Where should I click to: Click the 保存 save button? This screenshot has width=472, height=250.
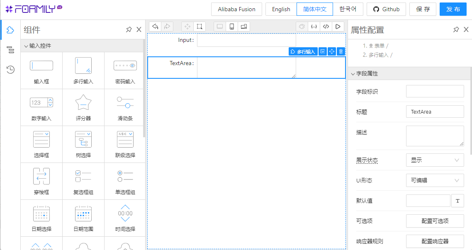(x=423, y=9)
